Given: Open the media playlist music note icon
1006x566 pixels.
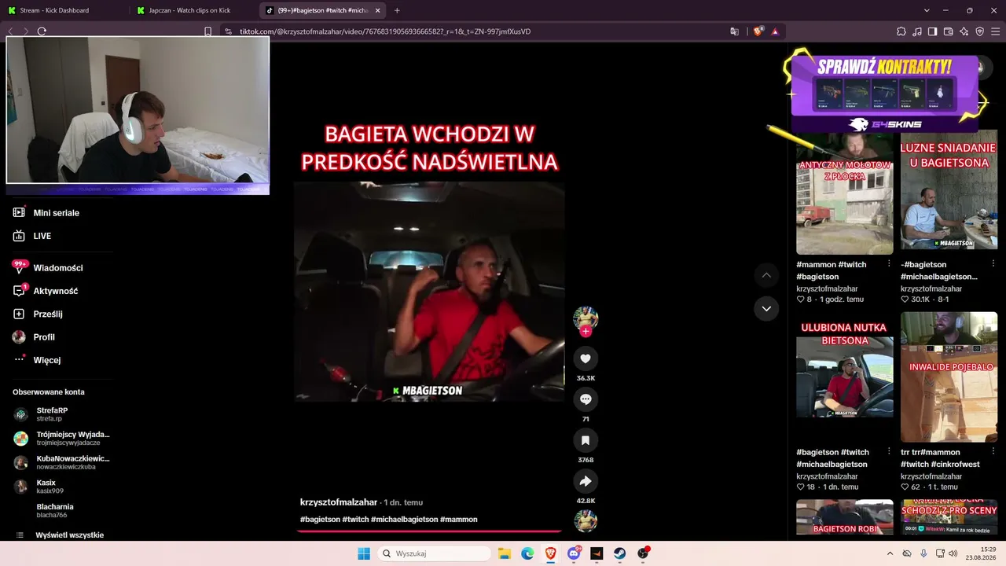Looking at the screenshot, I should 916,31.
